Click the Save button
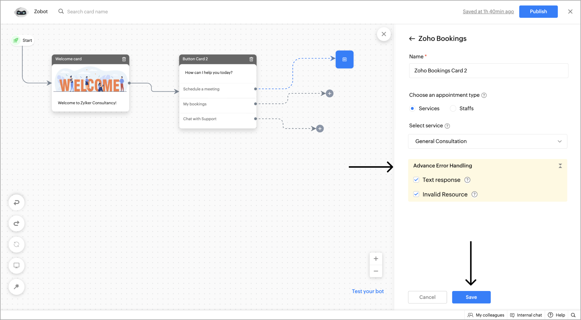581x320 pixels. [471, 297]
